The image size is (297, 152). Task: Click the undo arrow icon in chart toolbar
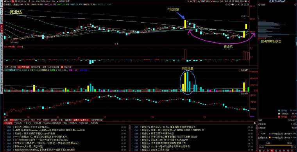coord(236,5)
